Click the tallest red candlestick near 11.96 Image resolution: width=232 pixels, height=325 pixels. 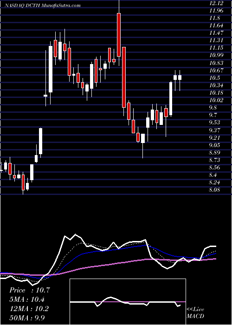tap(119, 35)
